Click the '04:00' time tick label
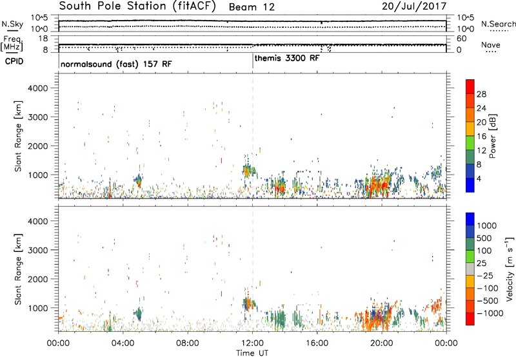Image resolution: width=516 pixels, height=357 pixels. (123, 343)
